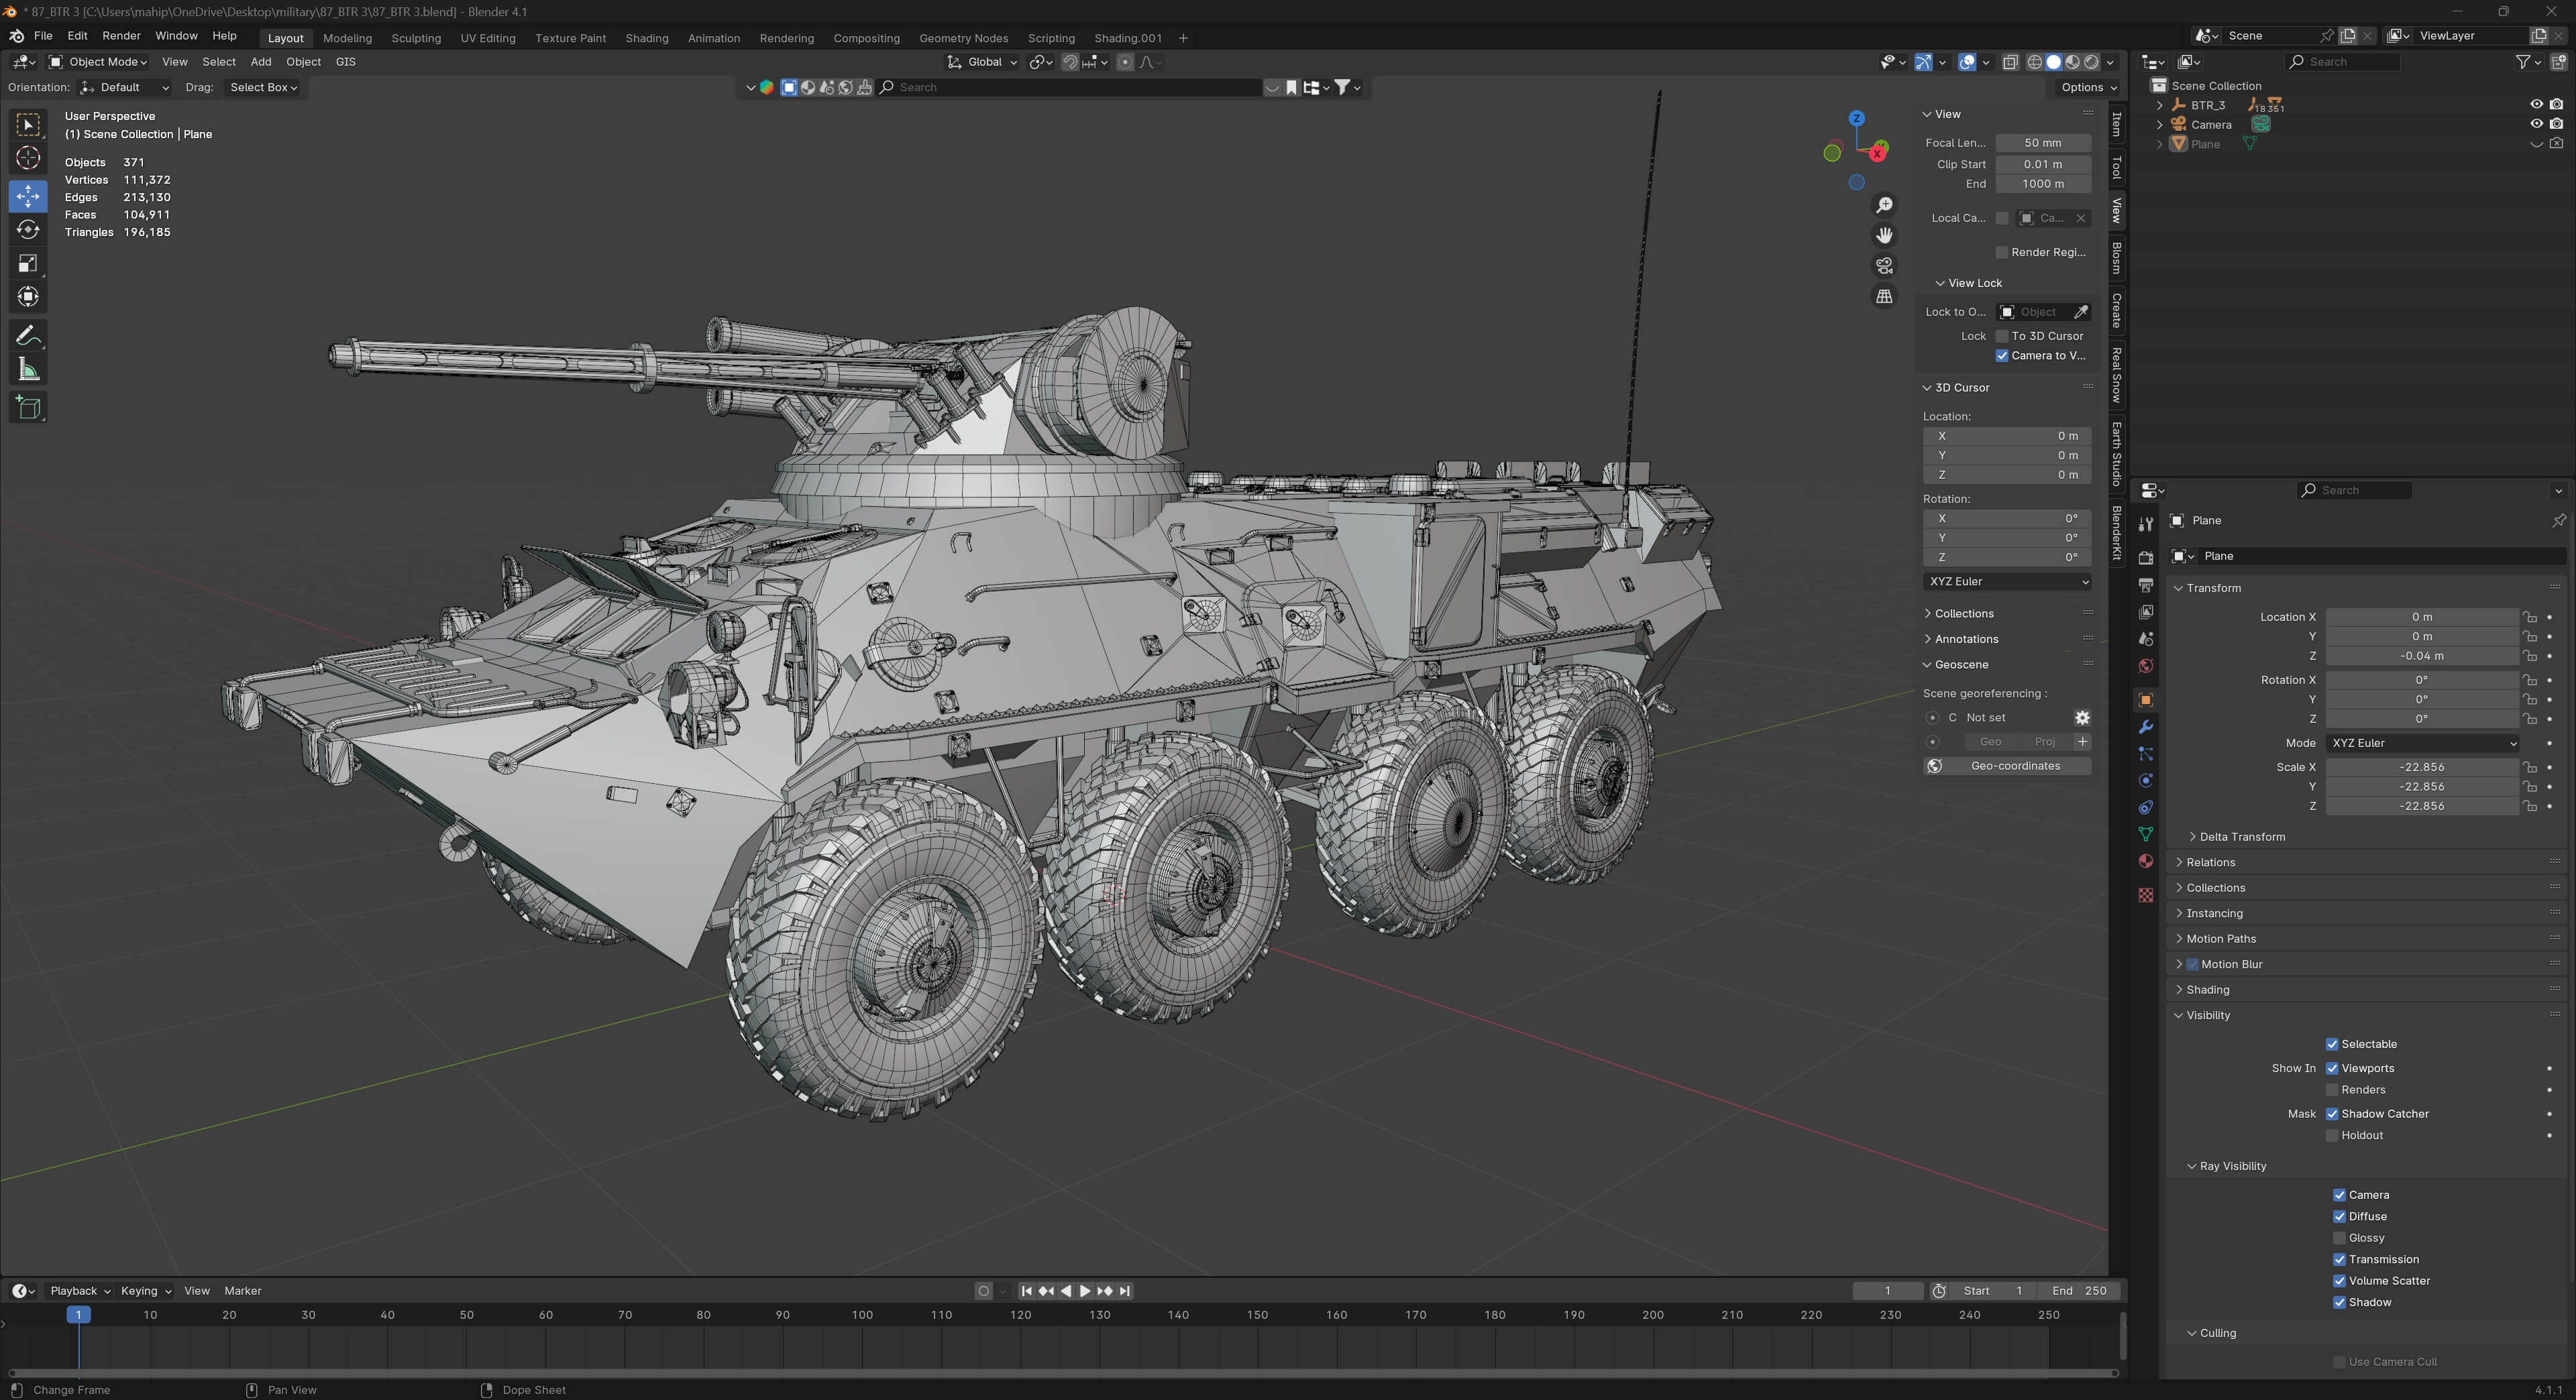Select the Annotate pencil tool
The width and height of the screenshot is (2576, 1400).
coord(28,336)
